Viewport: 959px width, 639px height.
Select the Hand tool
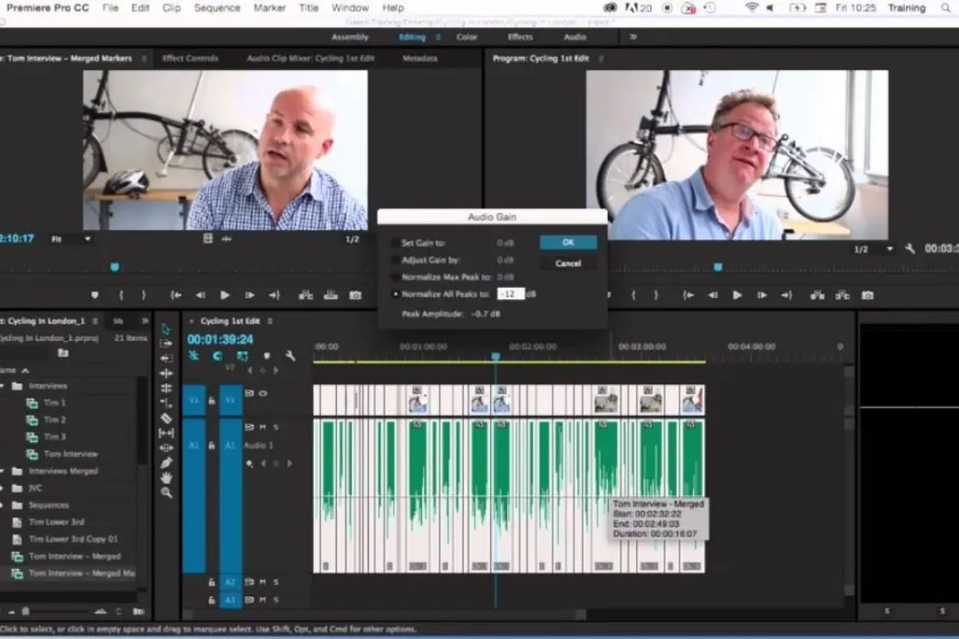[166, 478]
